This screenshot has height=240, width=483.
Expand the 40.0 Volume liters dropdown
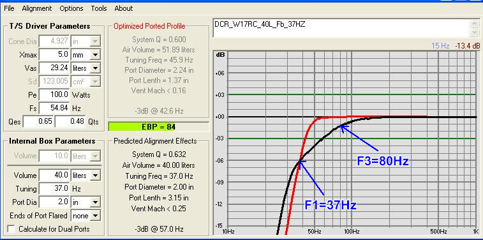(96, 176)
